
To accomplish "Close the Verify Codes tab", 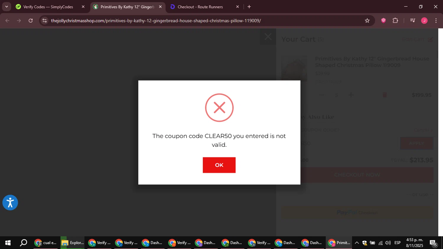I will pyautogui.click(x=83, y=7).
